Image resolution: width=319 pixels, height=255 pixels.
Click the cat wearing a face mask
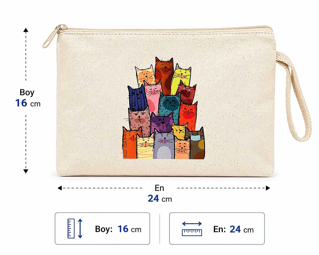click(x=195, y=143)
